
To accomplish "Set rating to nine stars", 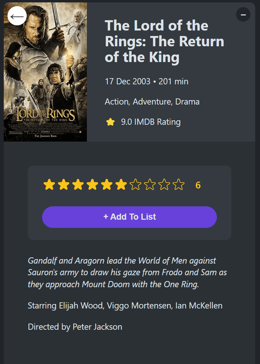I will click(x=164, y=185).
